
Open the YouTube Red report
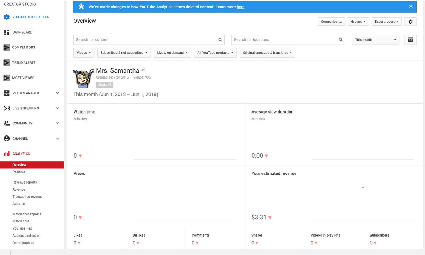(x=22, y=228)
